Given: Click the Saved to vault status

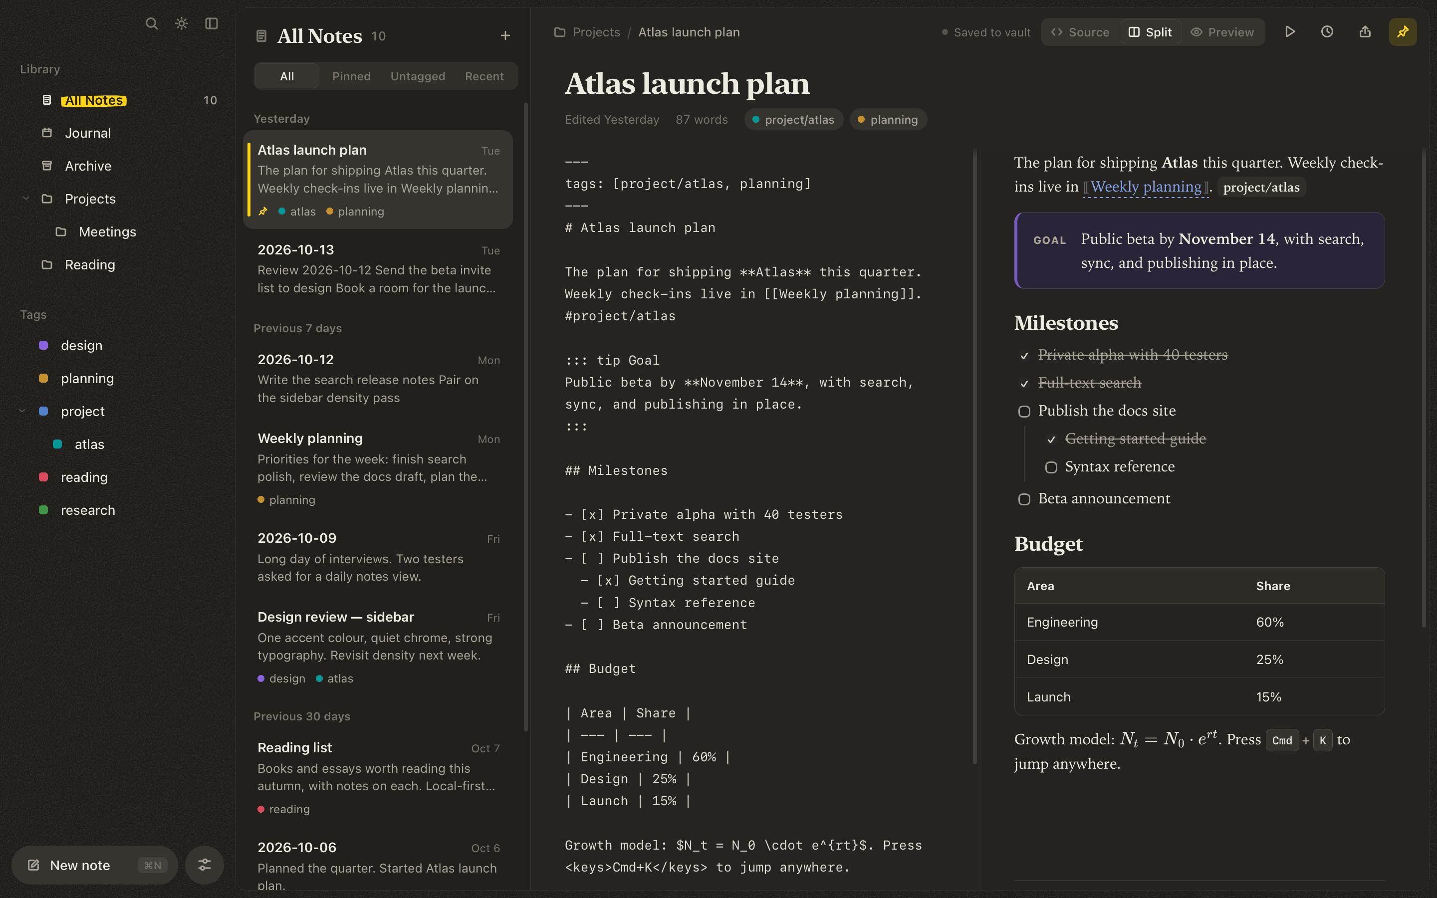Looking at the screenshot, I should click(986, 32).
